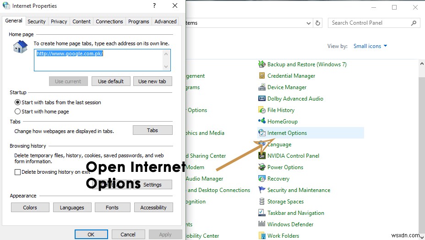Click the Recovery icon
425x240 pixels.
[262, 179]
